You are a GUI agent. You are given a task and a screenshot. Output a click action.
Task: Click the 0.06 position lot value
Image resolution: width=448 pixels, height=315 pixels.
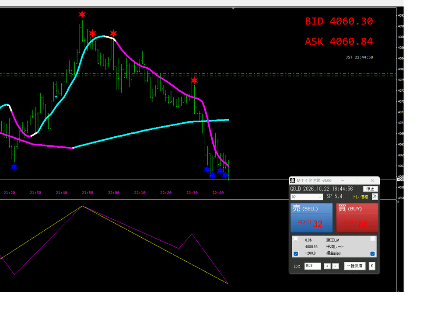tap(308, 240)
